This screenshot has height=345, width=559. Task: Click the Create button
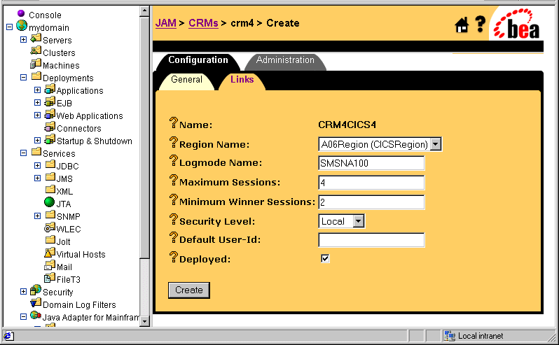189,290
